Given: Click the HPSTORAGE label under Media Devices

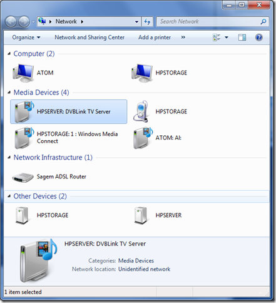Looking at the screenshot, I should pos(171,111).
